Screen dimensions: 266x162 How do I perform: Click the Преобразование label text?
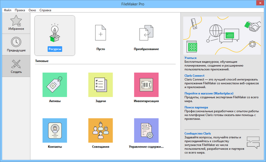[x=146, y=49]
